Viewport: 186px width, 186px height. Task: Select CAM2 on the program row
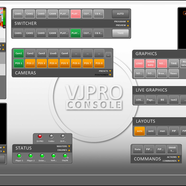click(30, 14)
